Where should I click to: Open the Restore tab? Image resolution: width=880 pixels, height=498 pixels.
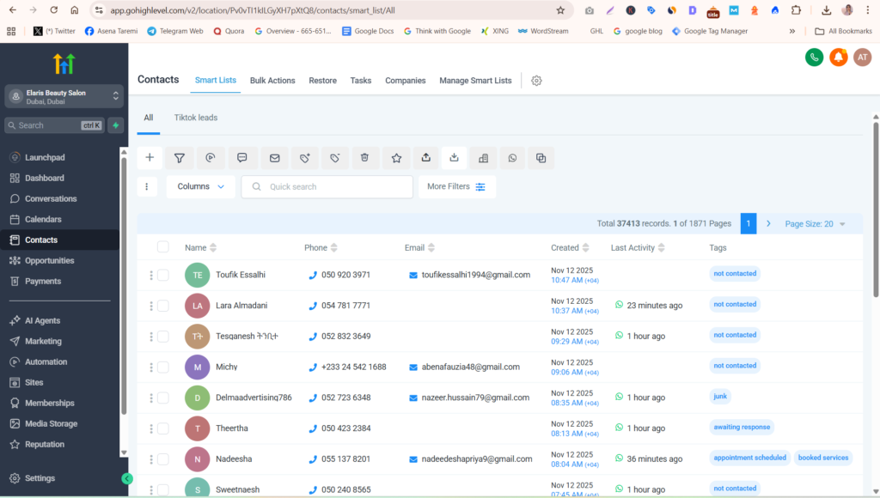click(323, 81)
